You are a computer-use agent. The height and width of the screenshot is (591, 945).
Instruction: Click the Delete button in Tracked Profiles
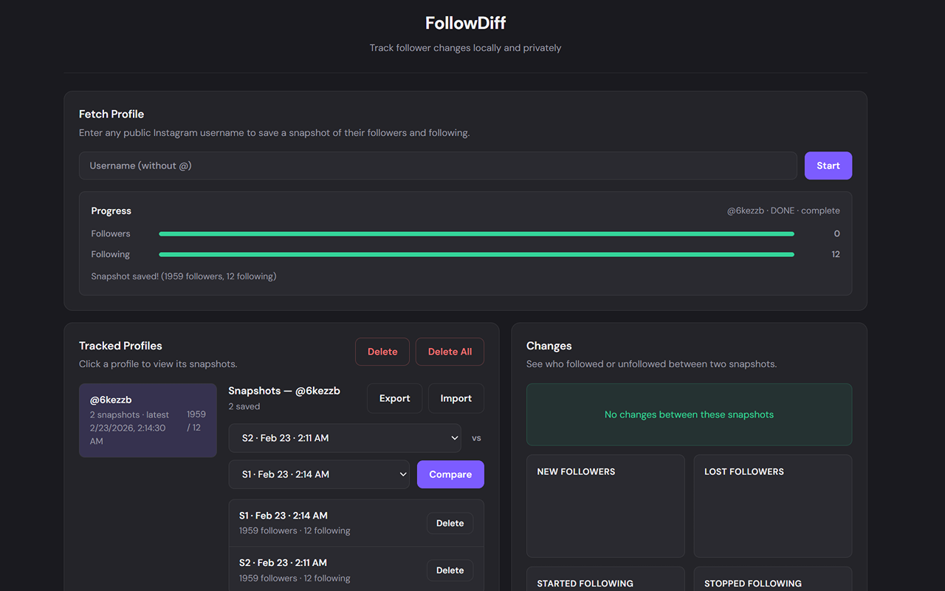pos(382,352)
